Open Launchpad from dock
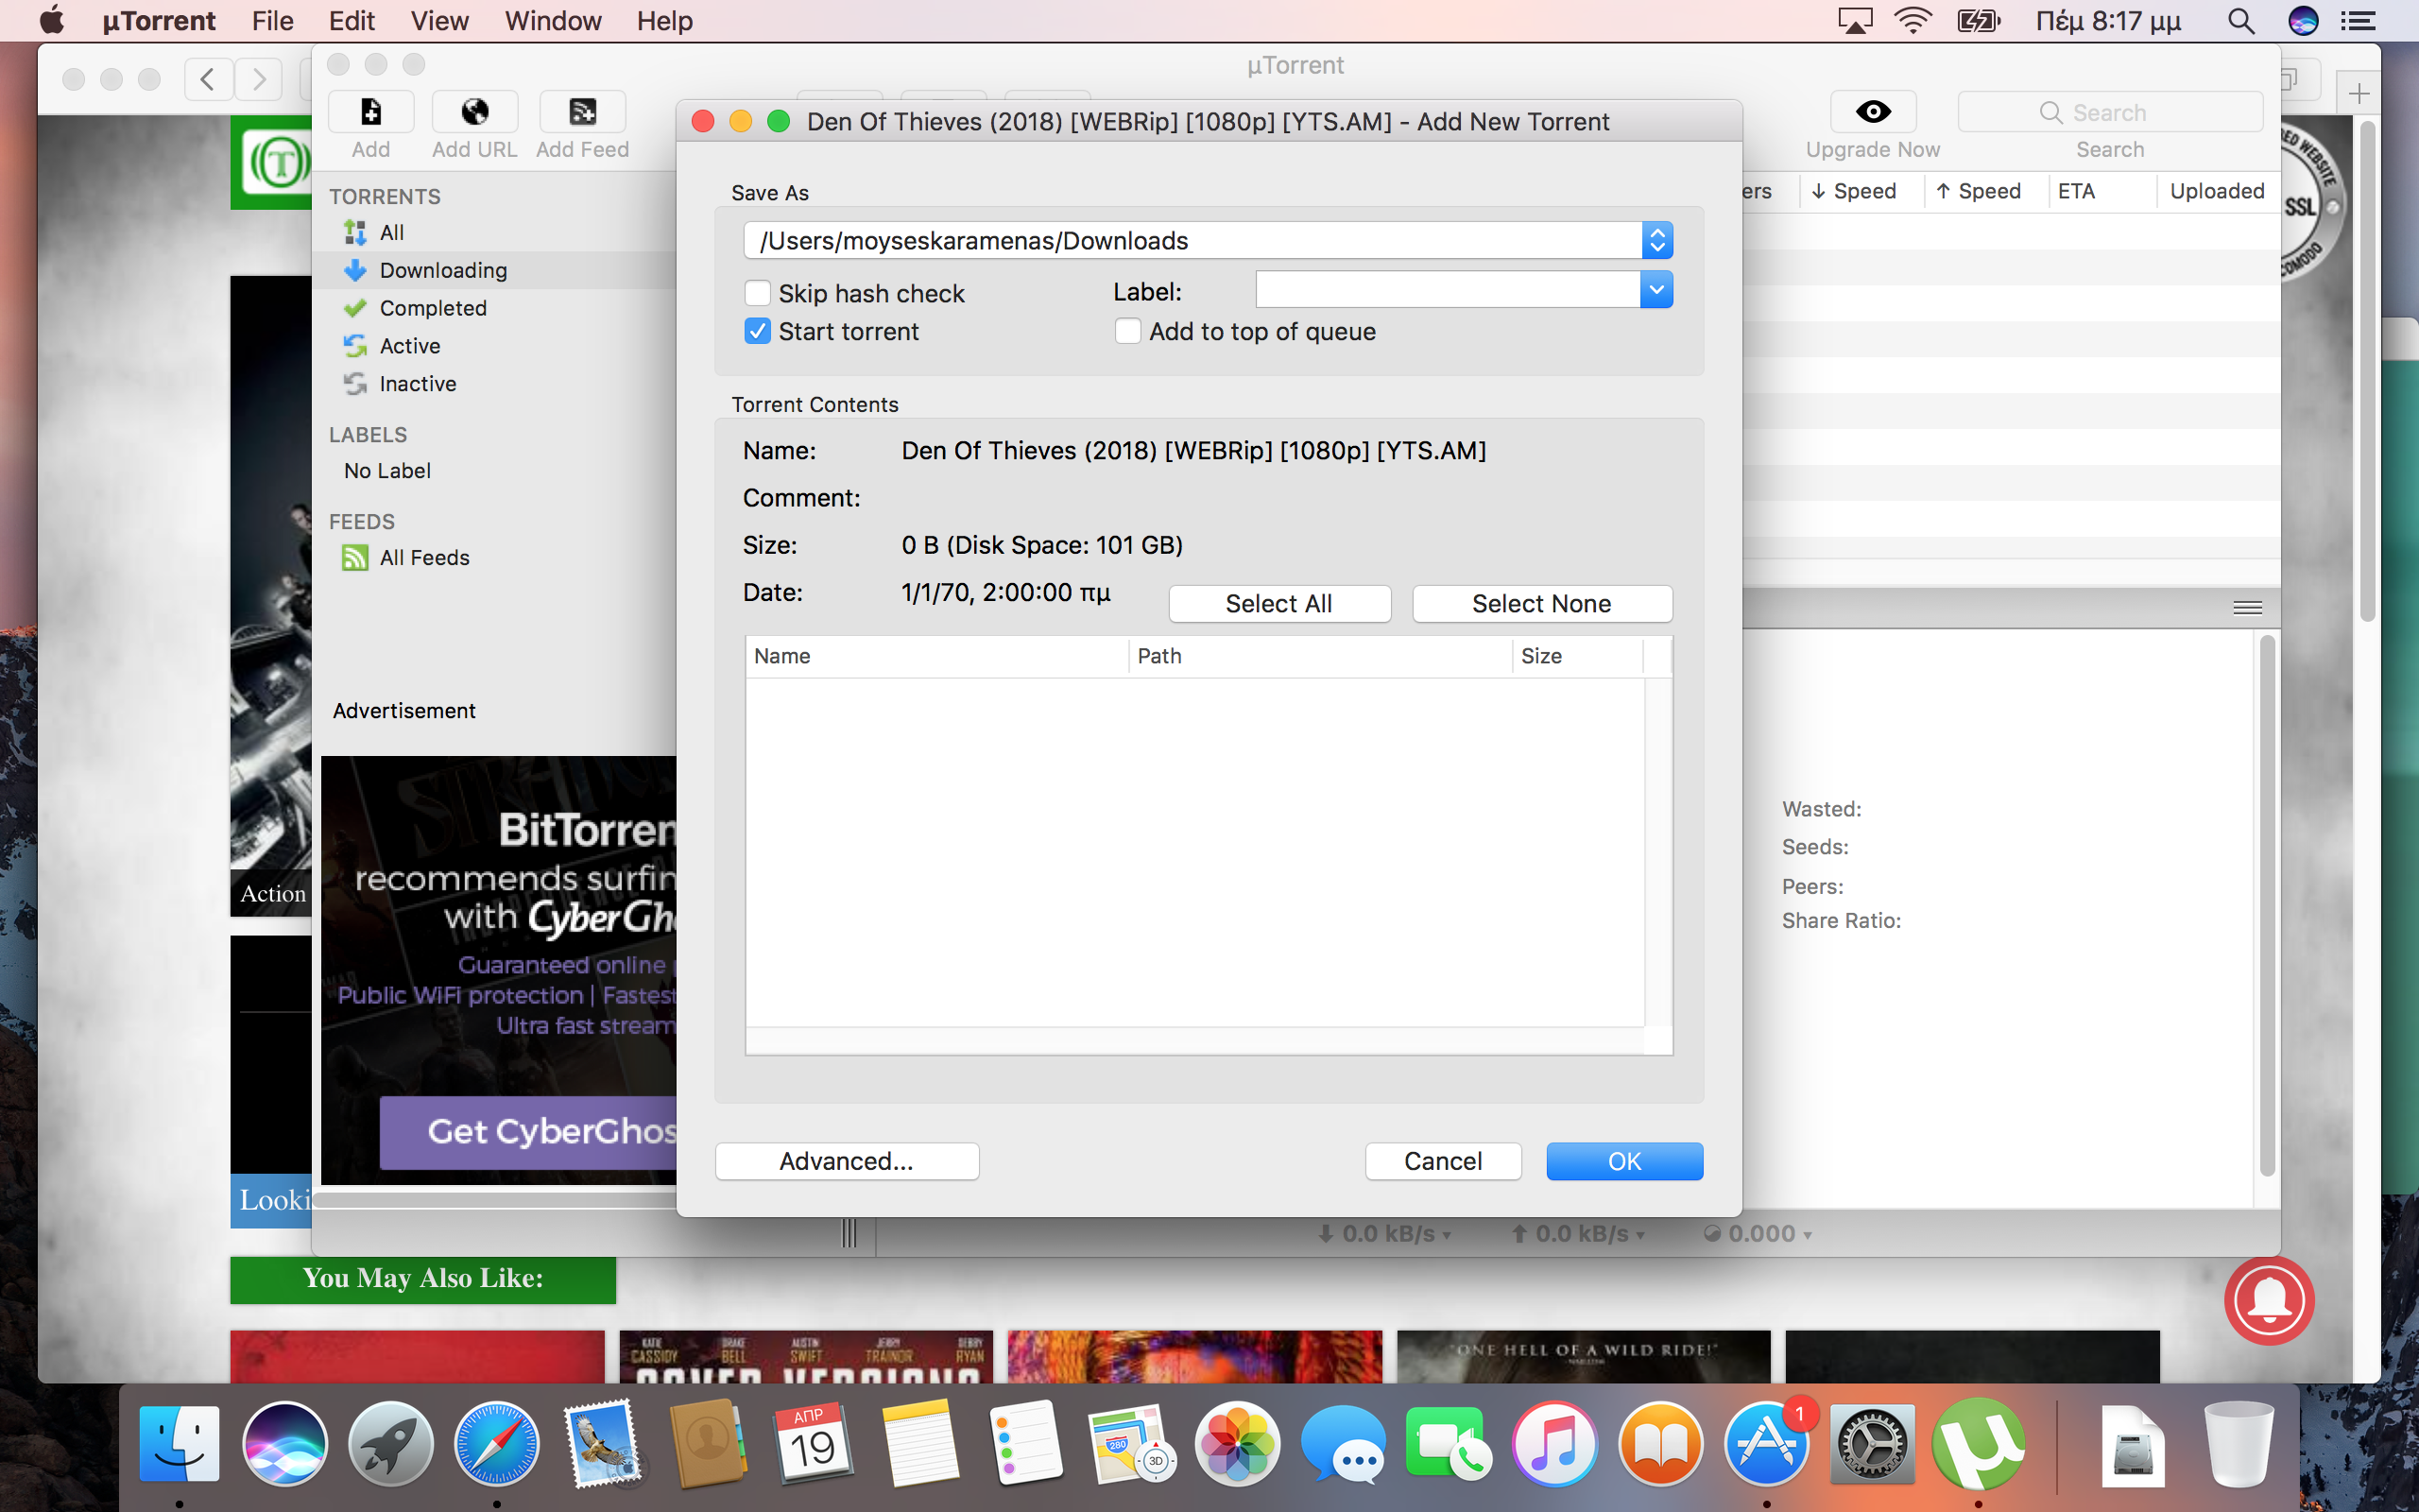Viewport: 2419px width, 1512px height. 391,1444
